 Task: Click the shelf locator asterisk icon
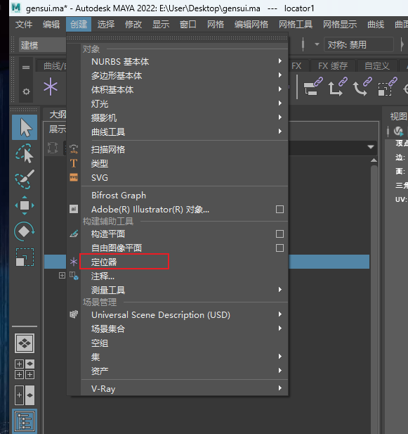tap(51, 87)
